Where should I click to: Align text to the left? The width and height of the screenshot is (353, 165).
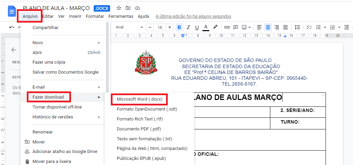[x=259, y=27]
